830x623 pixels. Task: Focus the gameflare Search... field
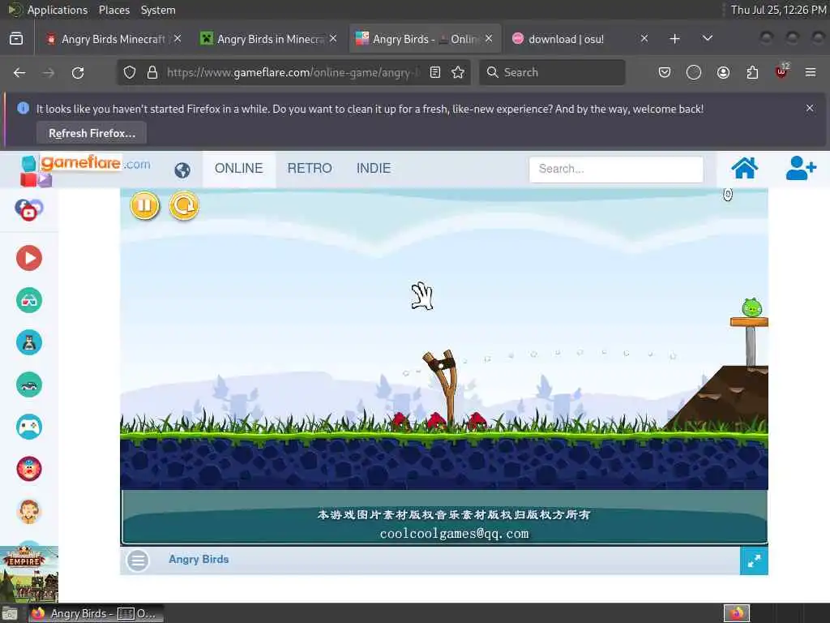[x=616, y=169]
